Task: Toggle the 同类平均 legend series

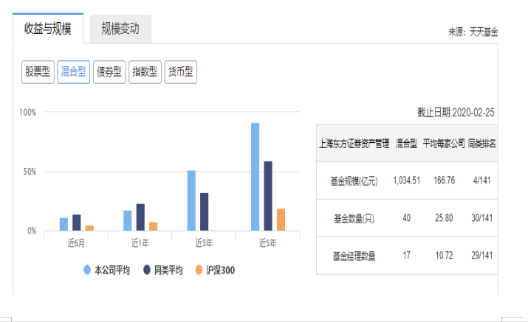Action: click(x=162, y=270)
